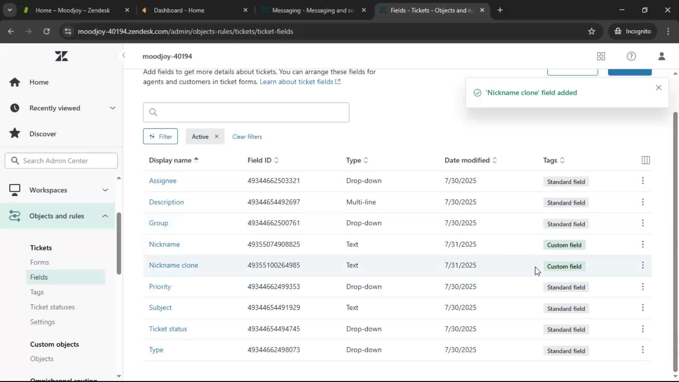Collapse the Objects and rules section
The image size is (679, 382).
pos(105,216)
